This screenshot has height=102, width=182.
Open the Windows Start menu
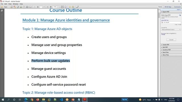coord(3,99)
